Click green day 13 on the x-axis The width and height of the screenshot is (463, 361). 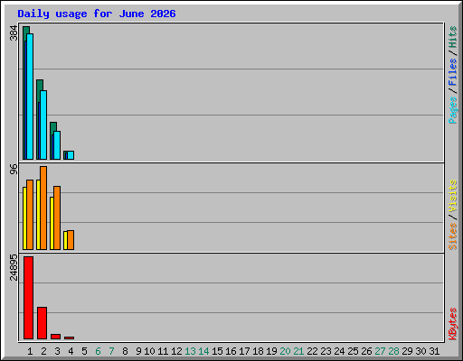pos(190,351)
